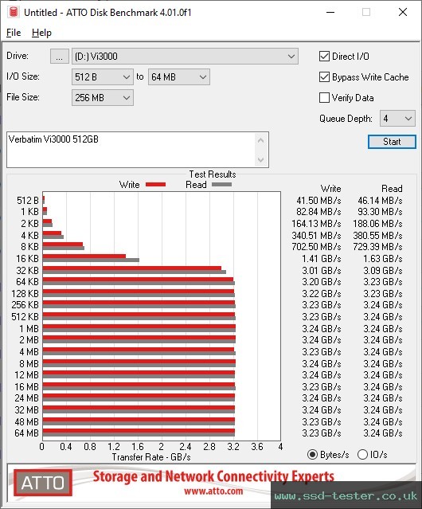Click the Start button
Image resolution: width=422 pixels, height=509 pixels.
[392, 142]
